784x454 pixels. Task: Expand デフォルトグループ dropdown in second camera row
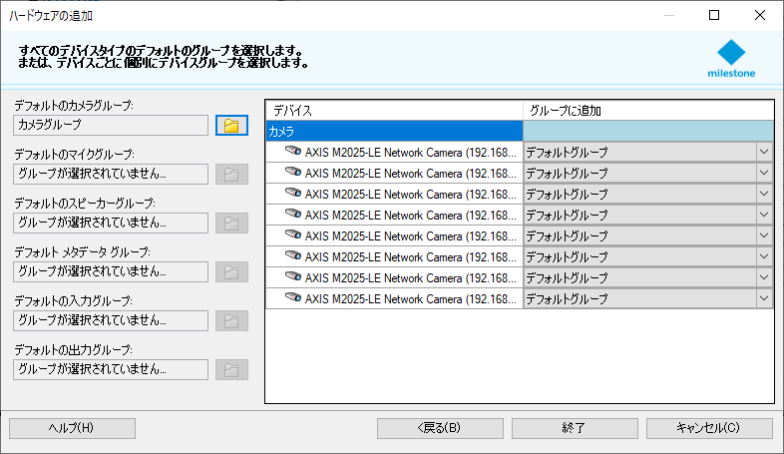763,173
